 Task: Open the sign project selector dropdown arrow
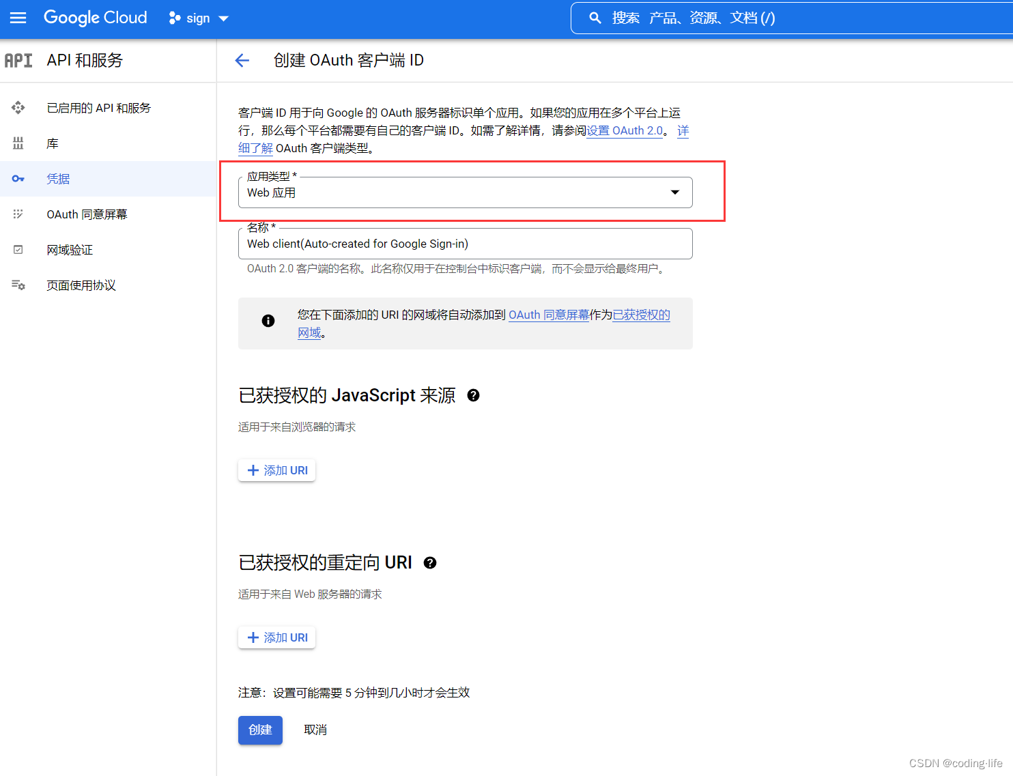pyautogui.click(x=223, y=18)
